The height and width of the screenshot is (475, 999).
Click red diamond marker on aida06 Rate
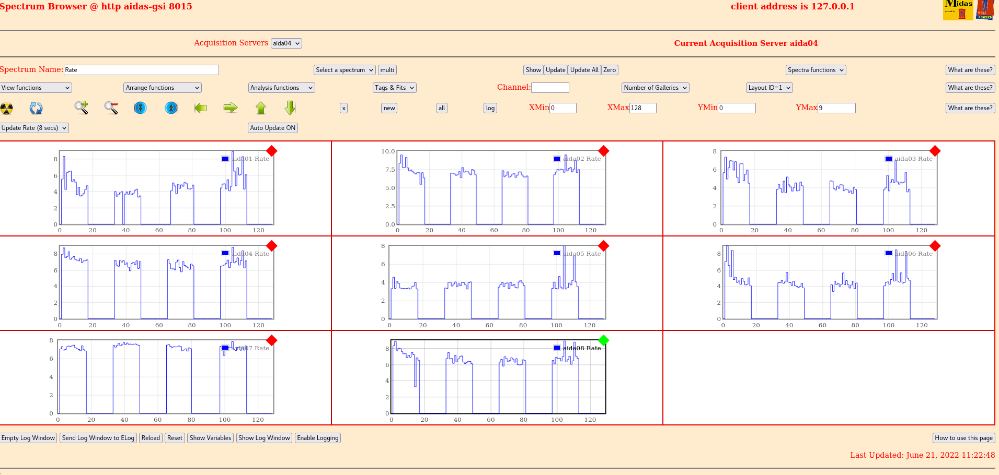935,246
